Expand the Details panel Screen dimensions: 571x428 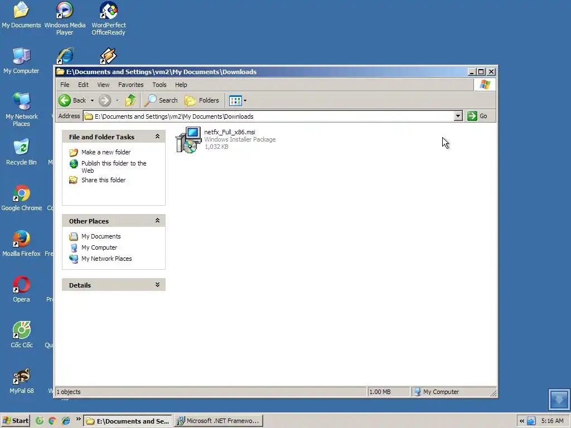coord(157,285)
